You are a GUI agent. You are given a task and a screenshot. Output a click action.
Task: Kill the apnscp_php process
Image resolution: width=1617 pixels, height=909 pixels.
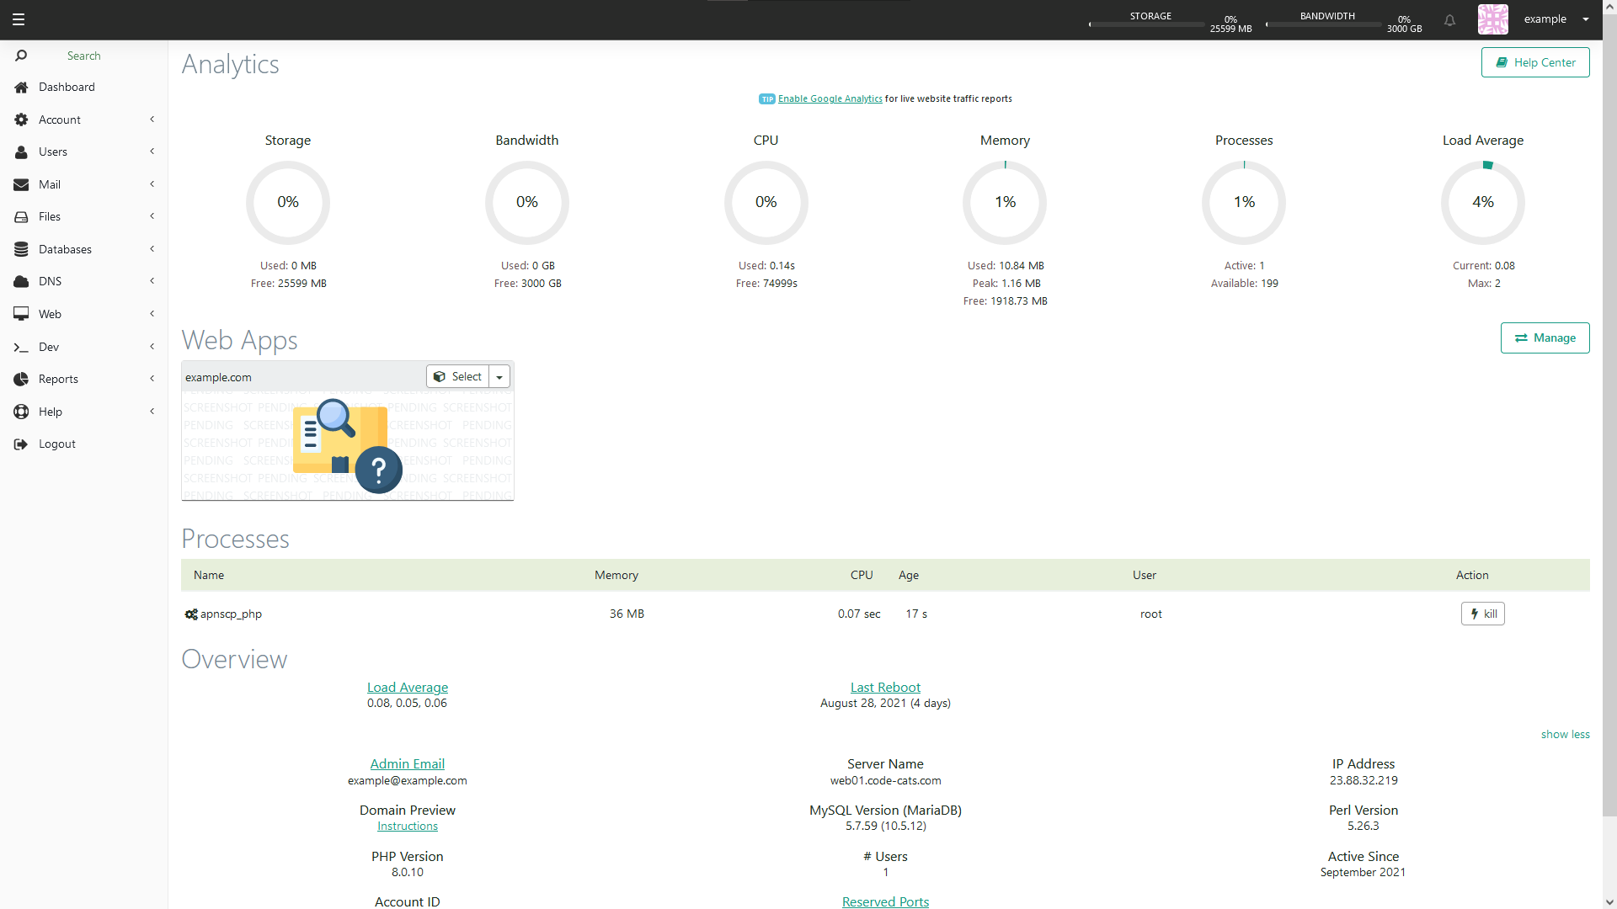(x=1482, y=614)
